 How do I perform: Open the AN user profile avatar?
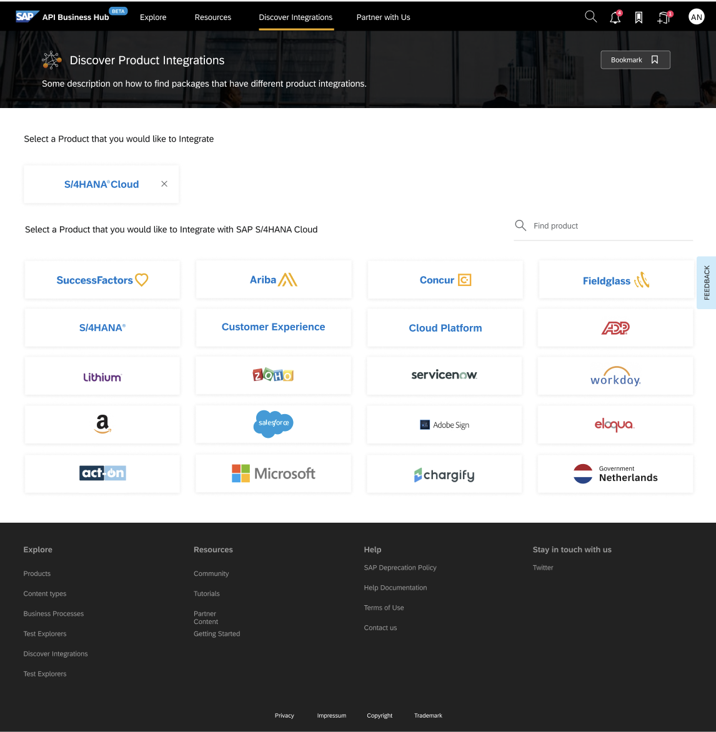click(x=696, y=16)
